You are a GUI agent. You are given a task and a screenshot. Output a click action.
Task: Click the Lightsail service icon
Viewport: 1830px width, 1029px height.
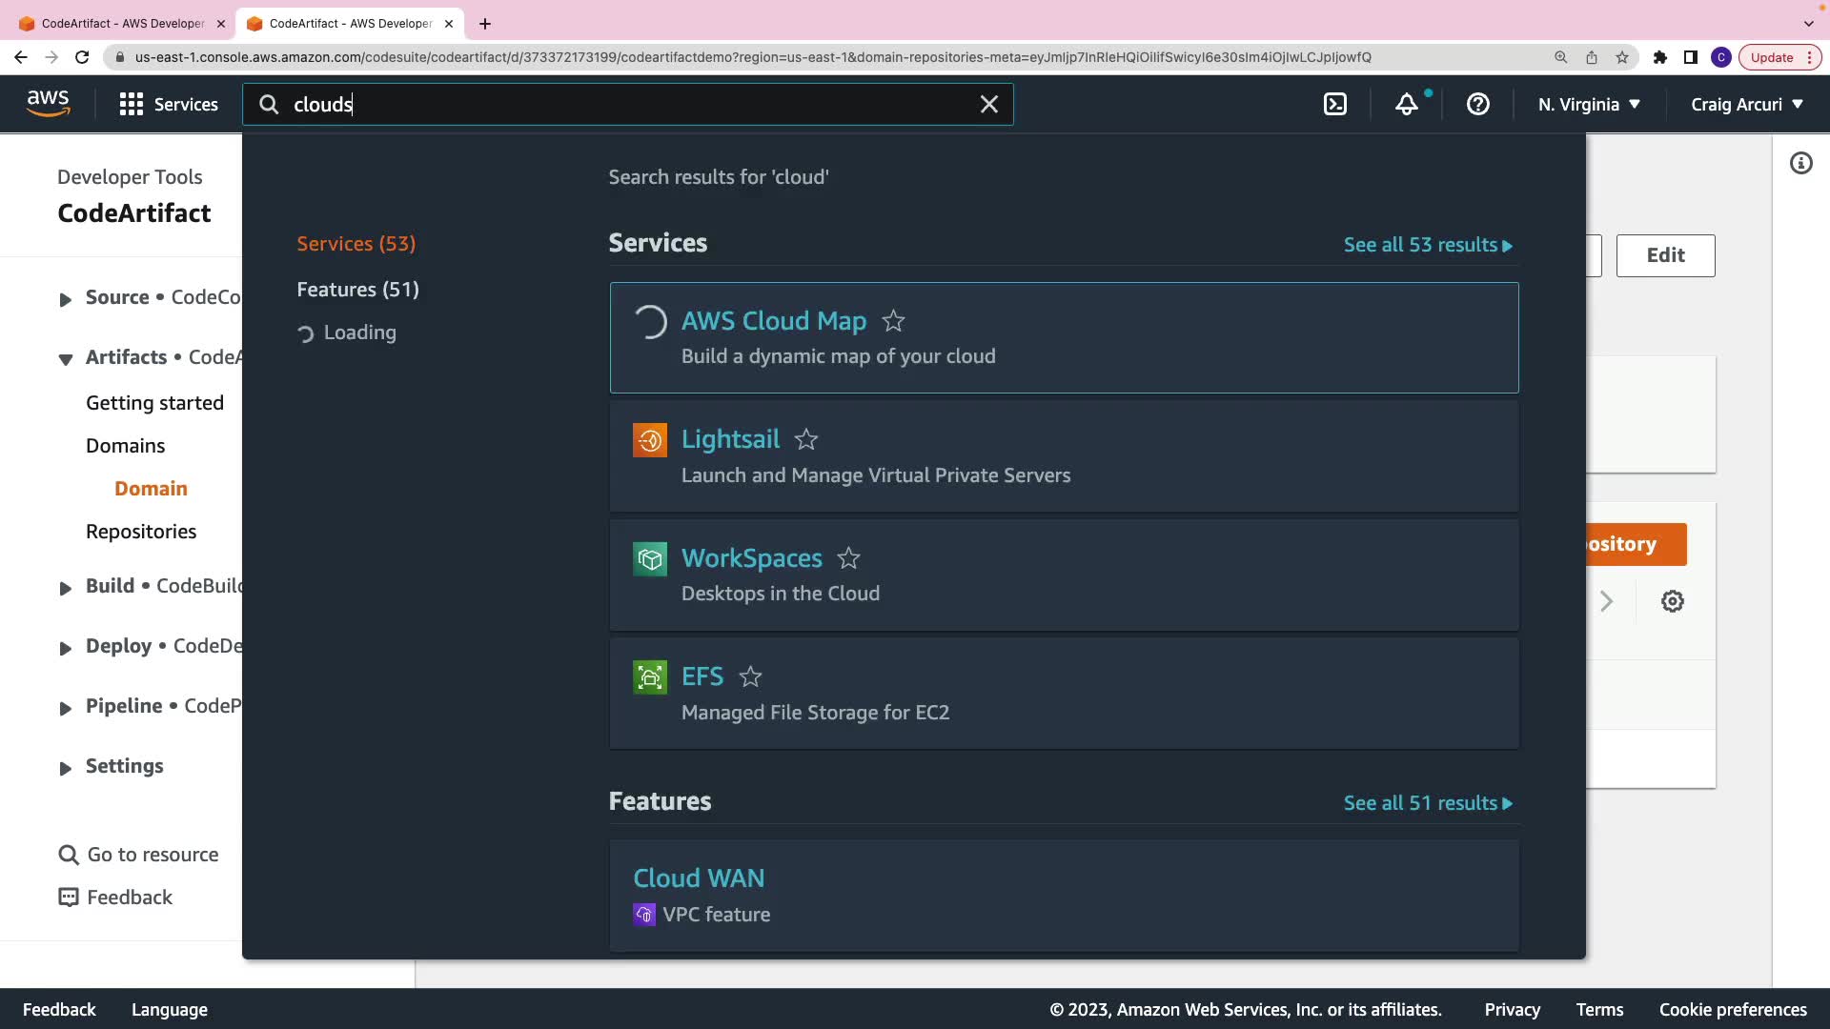650,440
